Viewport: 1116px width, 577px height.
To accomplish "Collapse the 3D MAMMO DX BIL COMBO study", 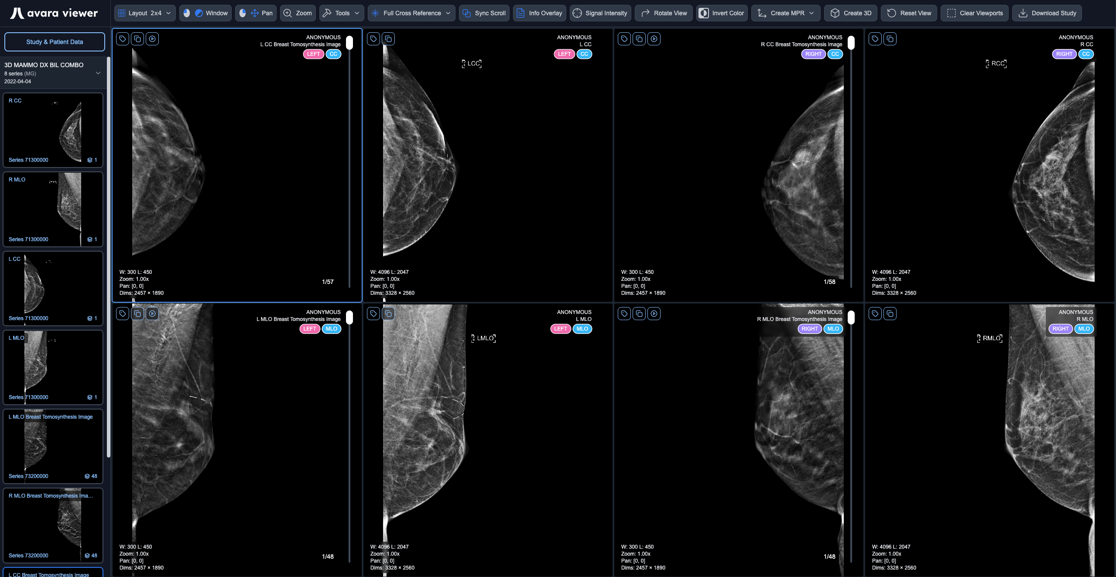I will pyautogui.click(x=98, y=73).
